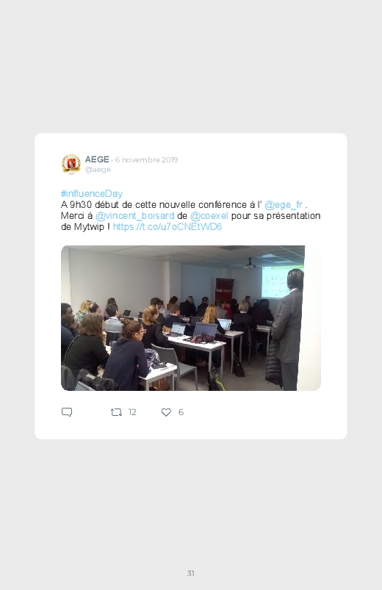Click the 6 novembre 2019 date
Viewport: 382px width, 590px height.
click(x=146, y=159)
